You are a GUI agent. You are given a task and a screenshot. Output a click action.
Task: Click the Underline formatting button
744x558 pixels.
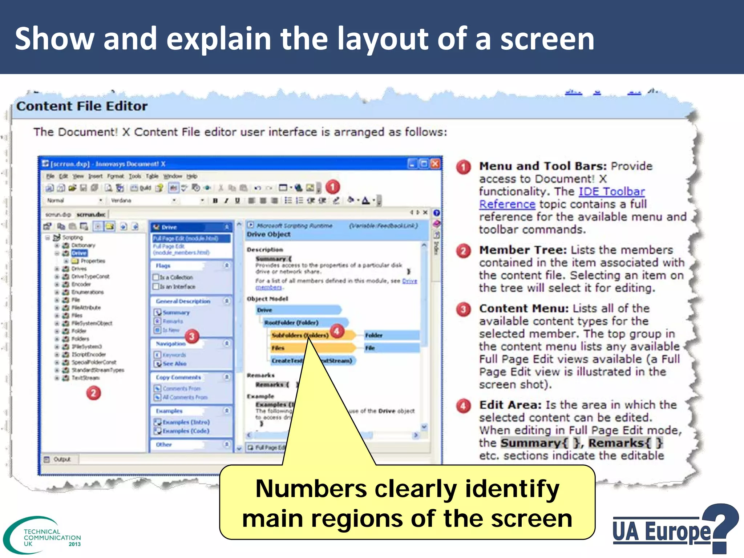coord(237,201)
